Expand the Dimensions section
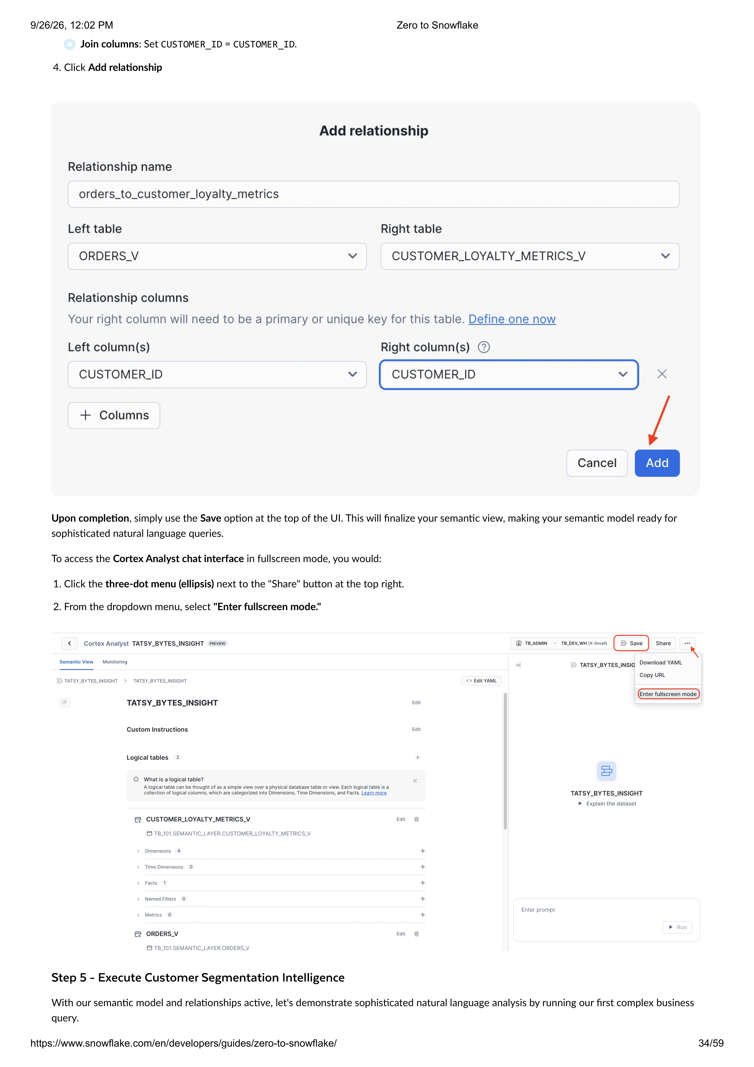This screenshot has width=754, height=1067. point(138,851)
